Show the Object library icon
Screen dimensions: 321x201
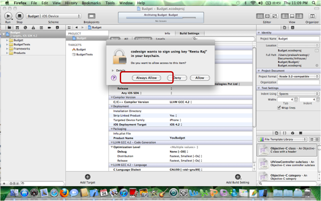[x=292, y=133]
